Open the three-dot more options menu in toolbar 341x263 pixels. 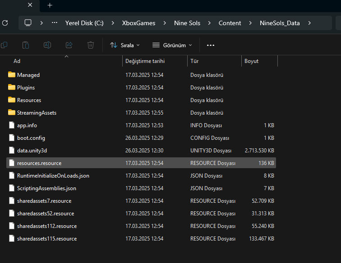tap(211, 45)
